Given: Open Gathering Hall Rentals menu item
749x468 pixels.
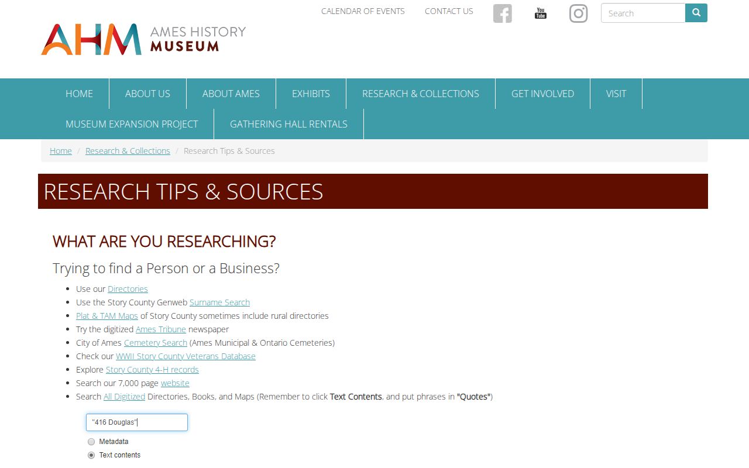Looking at the screenshot, I should [288, 124].
